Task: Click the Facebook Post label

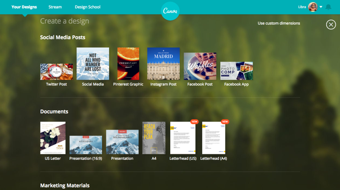Action: [x=200, y=84]
